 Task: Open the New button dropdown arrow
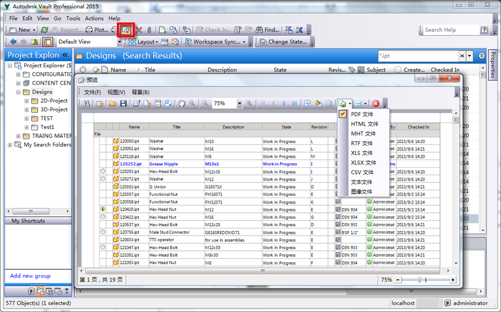click(x=34, y=30)
